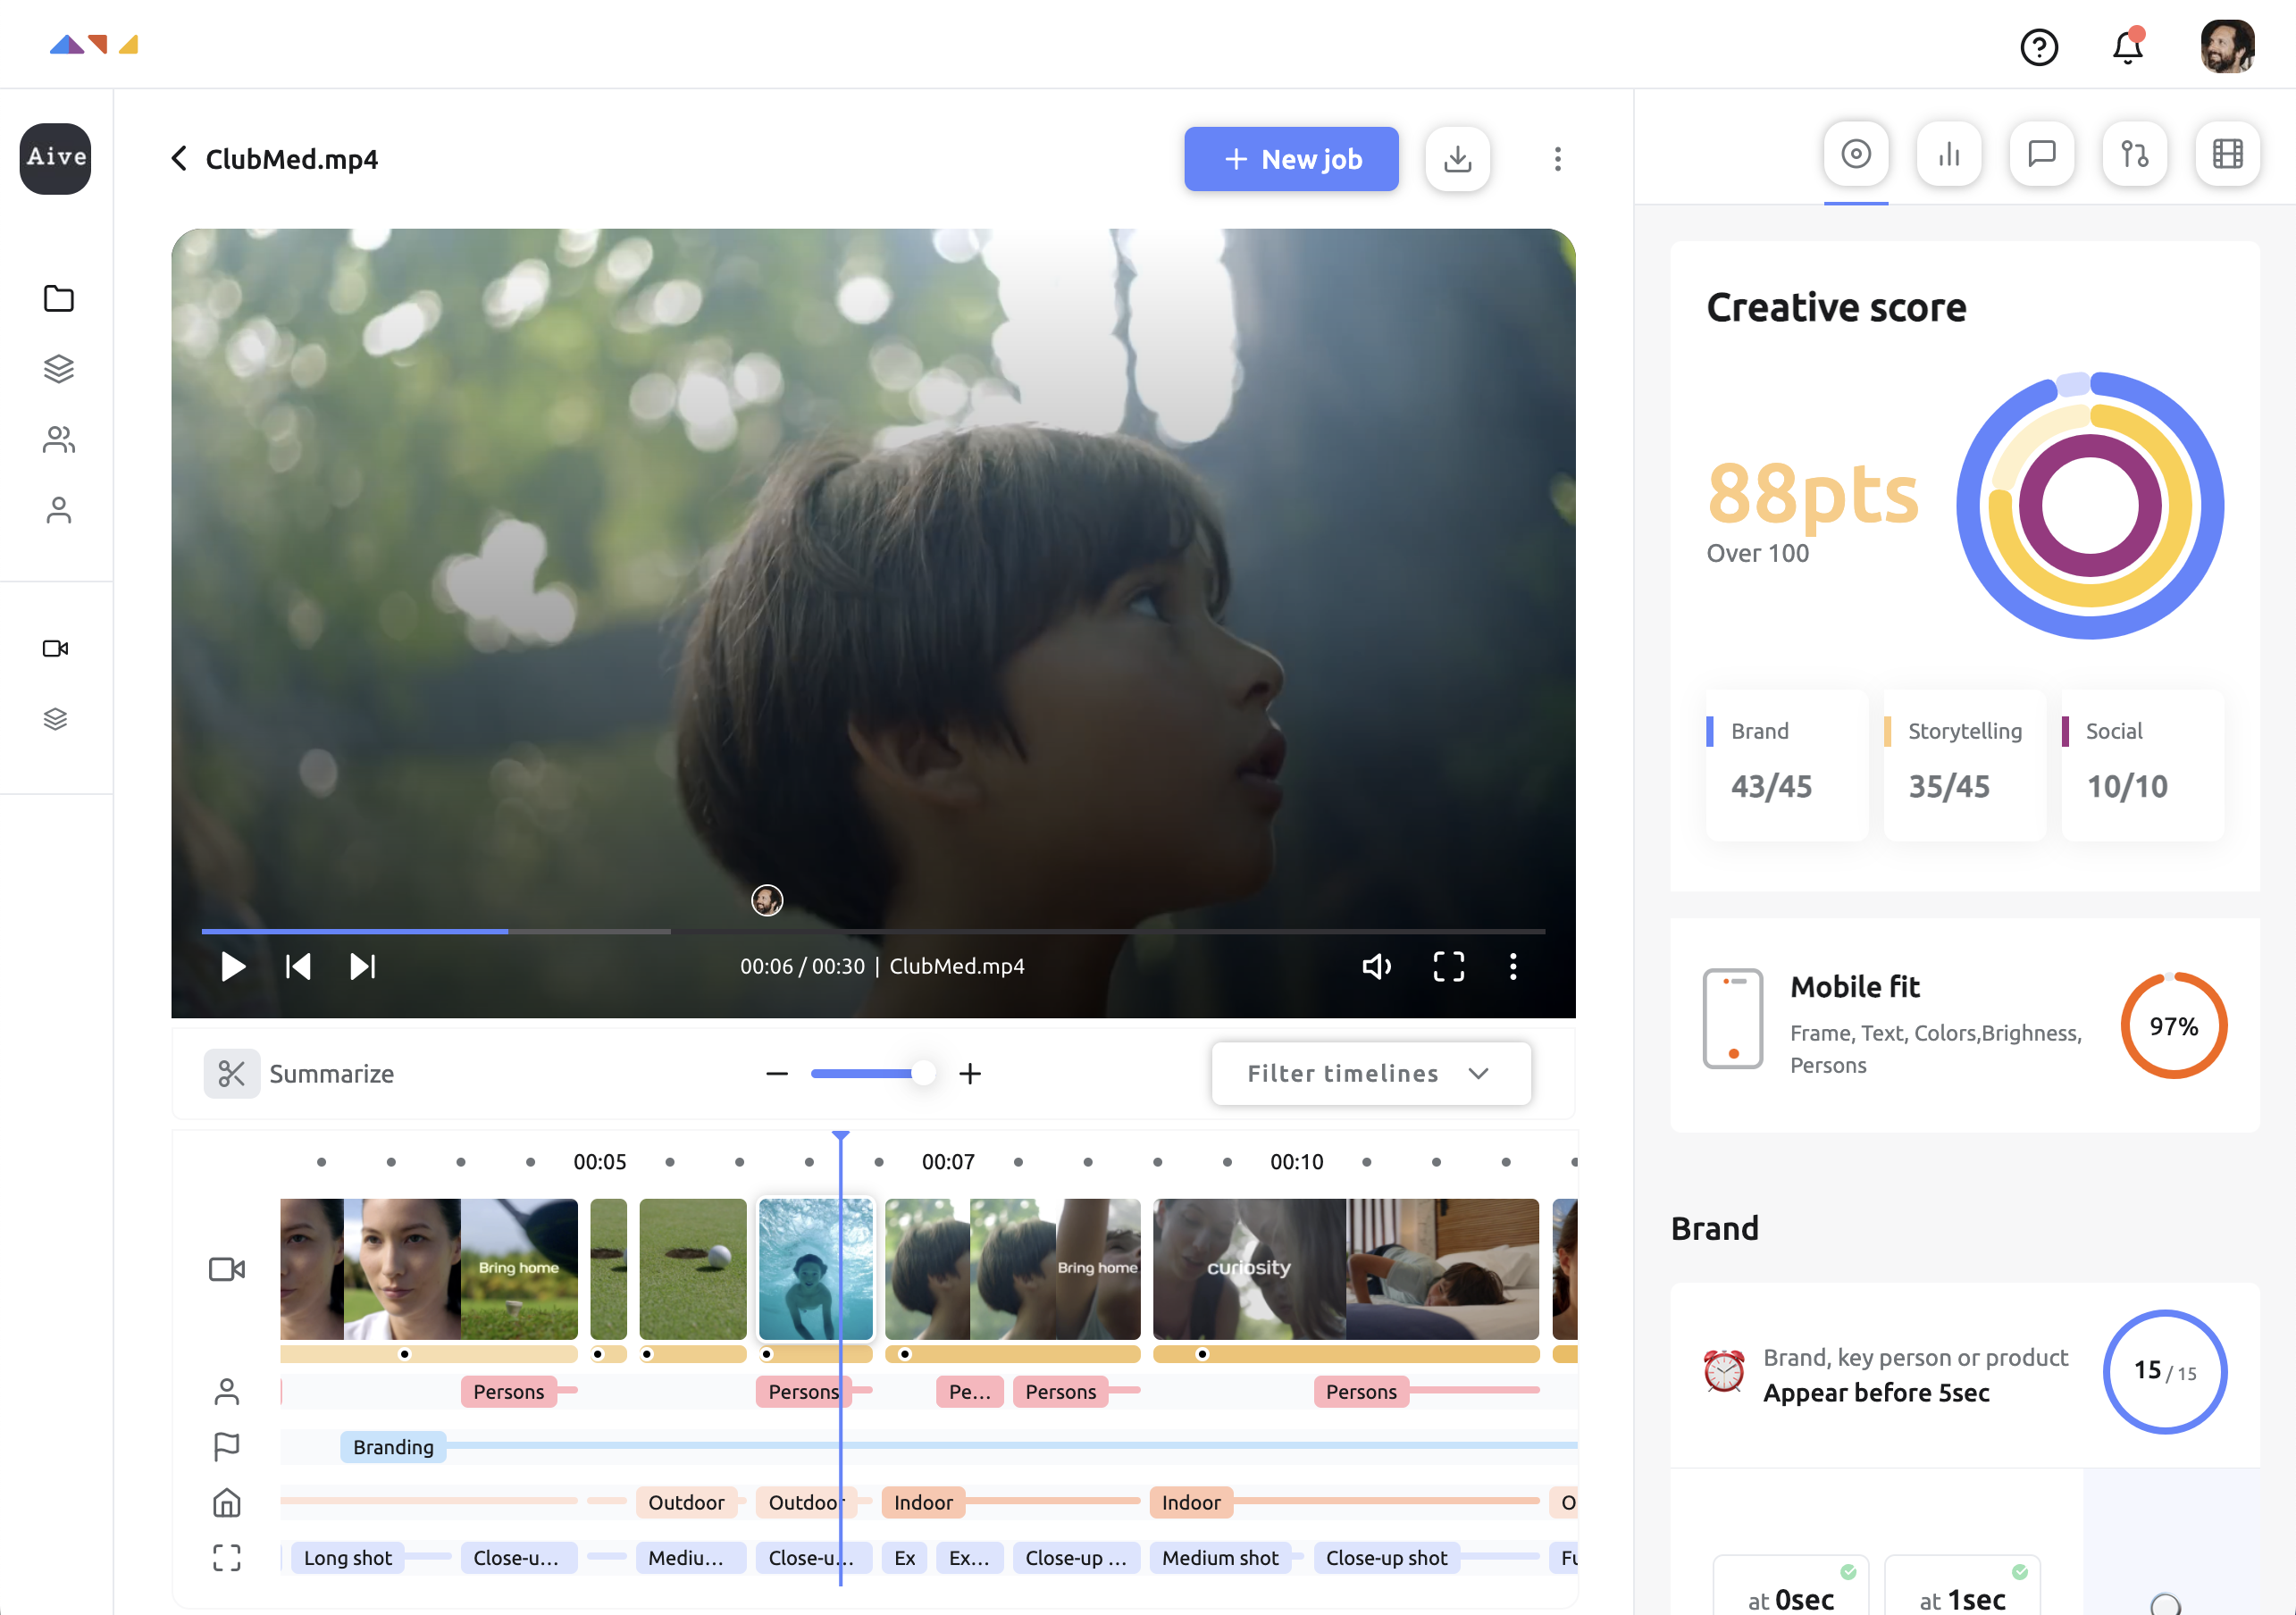Switch to the comments tab
Screen dimensions: 2296x1615
click(2041, 154)
